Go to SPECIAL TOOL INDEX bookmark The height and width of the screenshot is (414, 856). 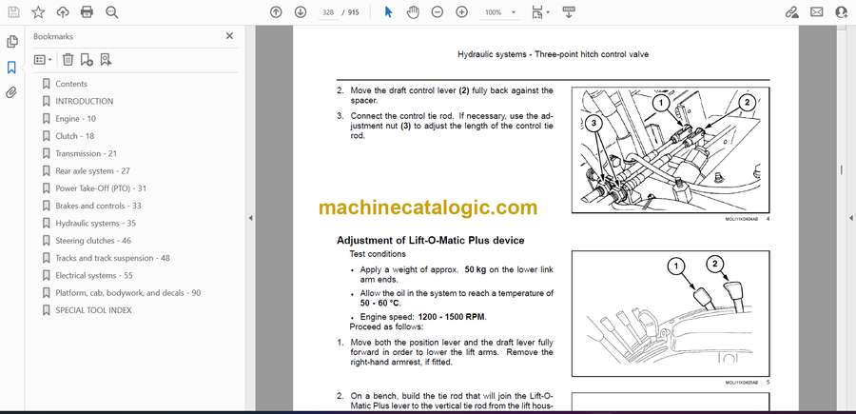click(x=93, y=310)
